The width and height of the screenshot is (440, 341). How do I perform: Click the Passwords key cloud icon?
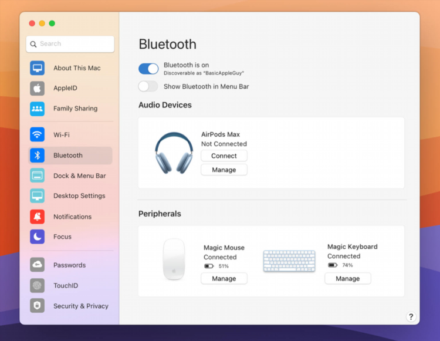37,265
